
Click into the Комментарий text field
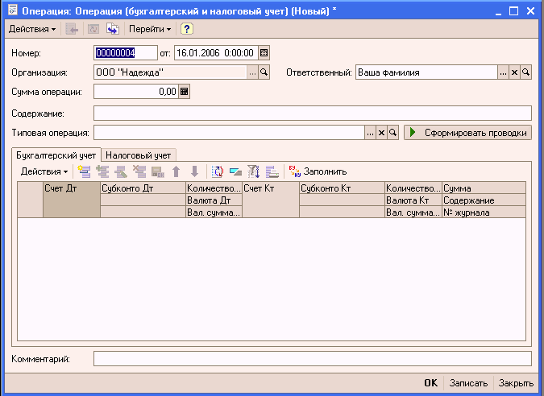click(x=312, y=358)
